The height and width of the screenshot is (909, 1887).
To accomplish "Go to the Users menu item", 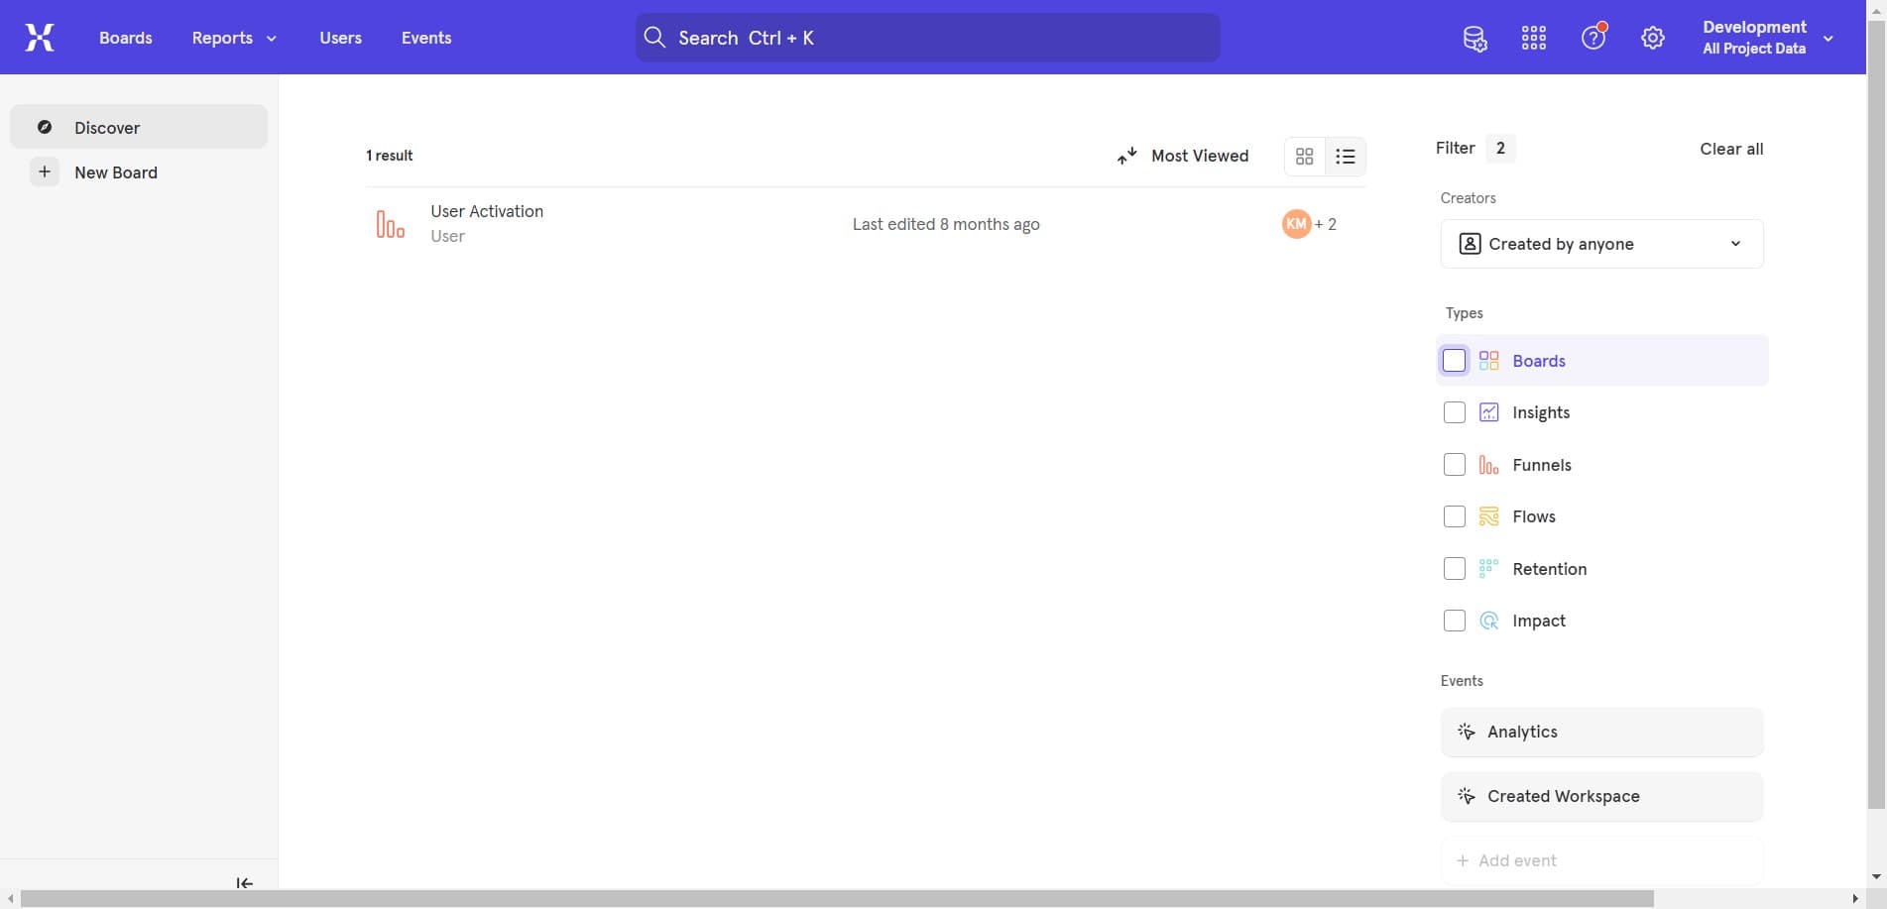I will [340, 38].
